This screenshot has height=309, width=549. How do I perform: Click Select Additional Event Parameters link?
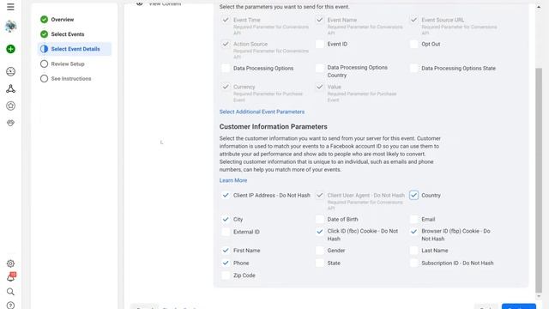(262, 112)
